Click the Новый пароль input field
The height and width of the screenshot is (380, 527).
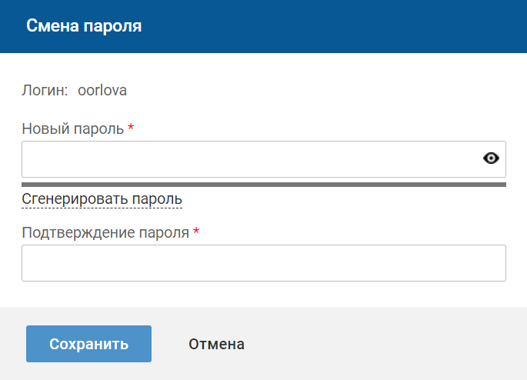pyautogui.click(x=246, y=159)
